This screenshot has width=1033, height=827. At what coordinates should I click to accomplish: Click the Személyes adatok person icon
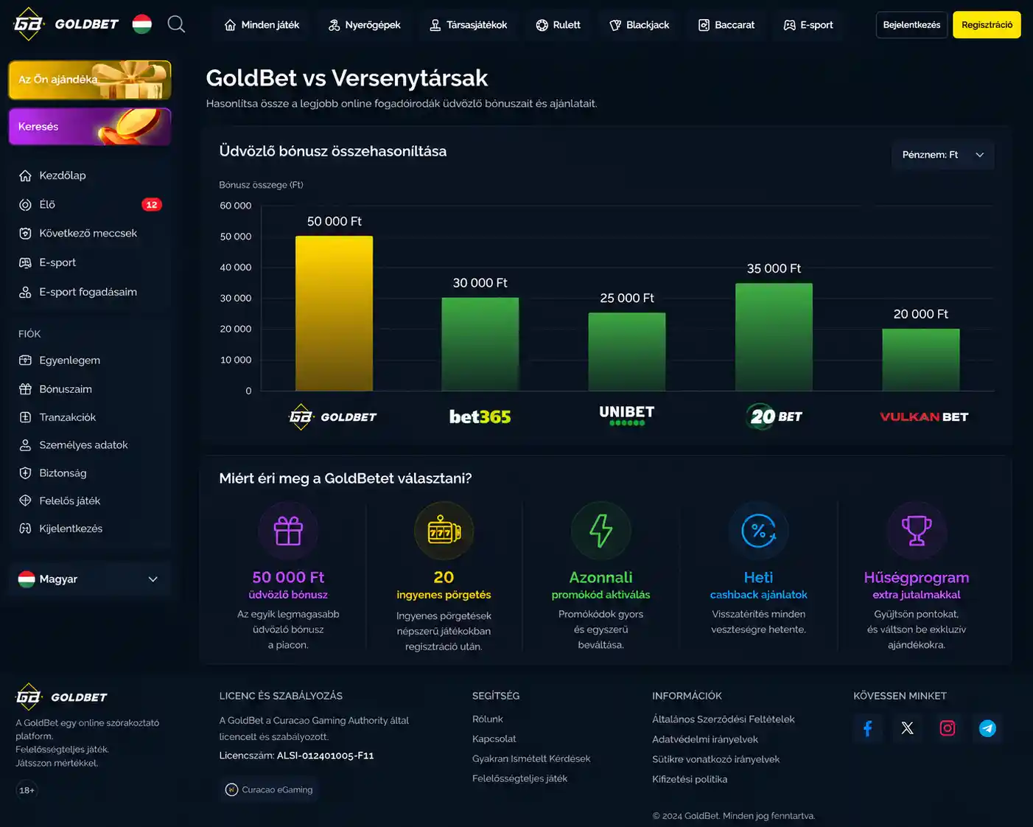point(25,445)
